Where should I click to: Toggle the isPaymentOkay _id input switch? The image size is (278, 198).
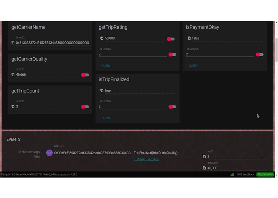coord(260,55)
